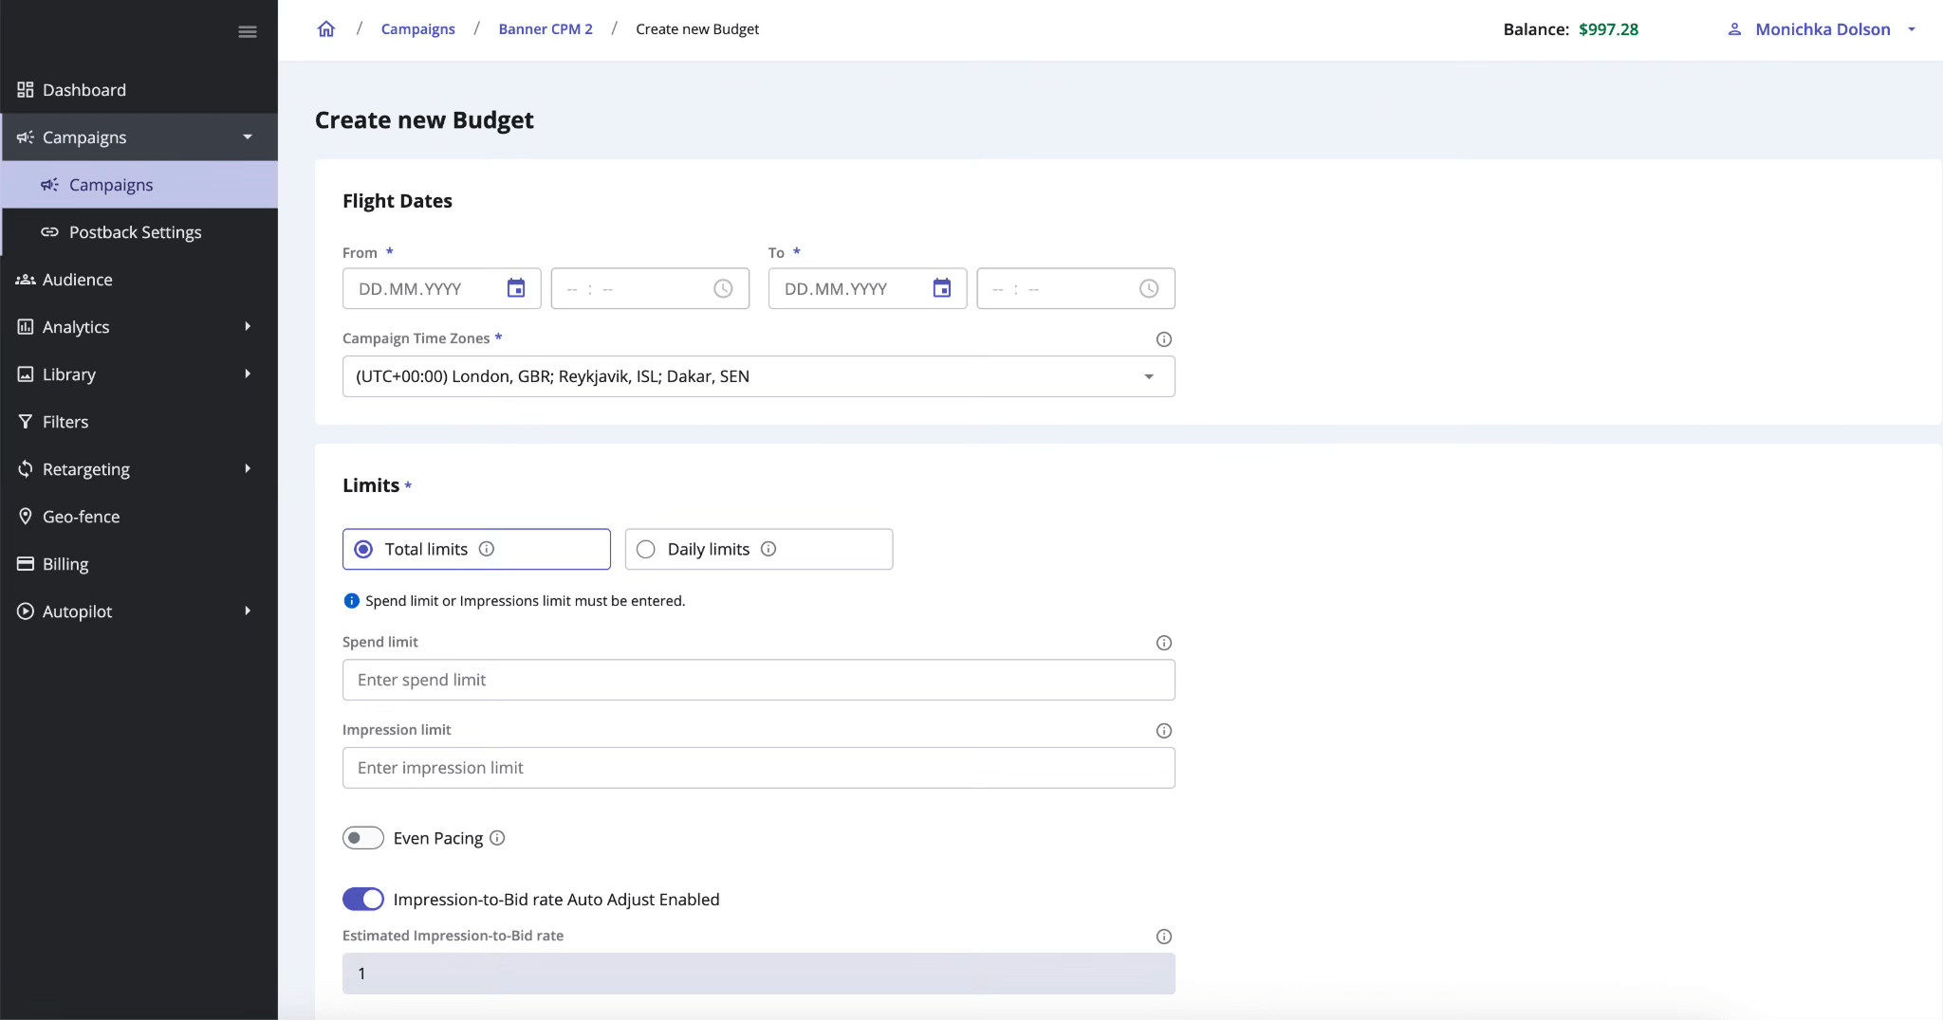Click the home icon in the breadcrumb
The width and height of the screenshot is (1943, 1020).
(x=326, y=28)
